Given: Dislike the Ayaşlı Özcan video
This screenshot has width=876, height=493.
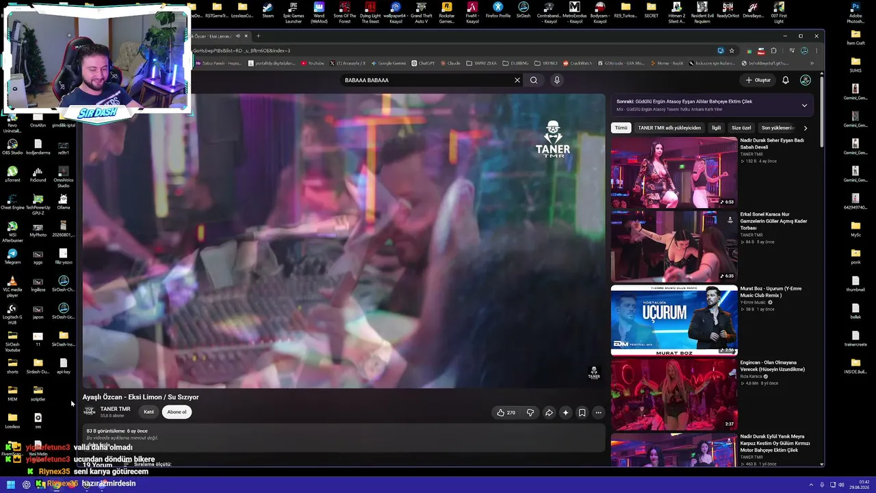Looking at the screenshot, I should pyautogui.click(x=530, y=413).
